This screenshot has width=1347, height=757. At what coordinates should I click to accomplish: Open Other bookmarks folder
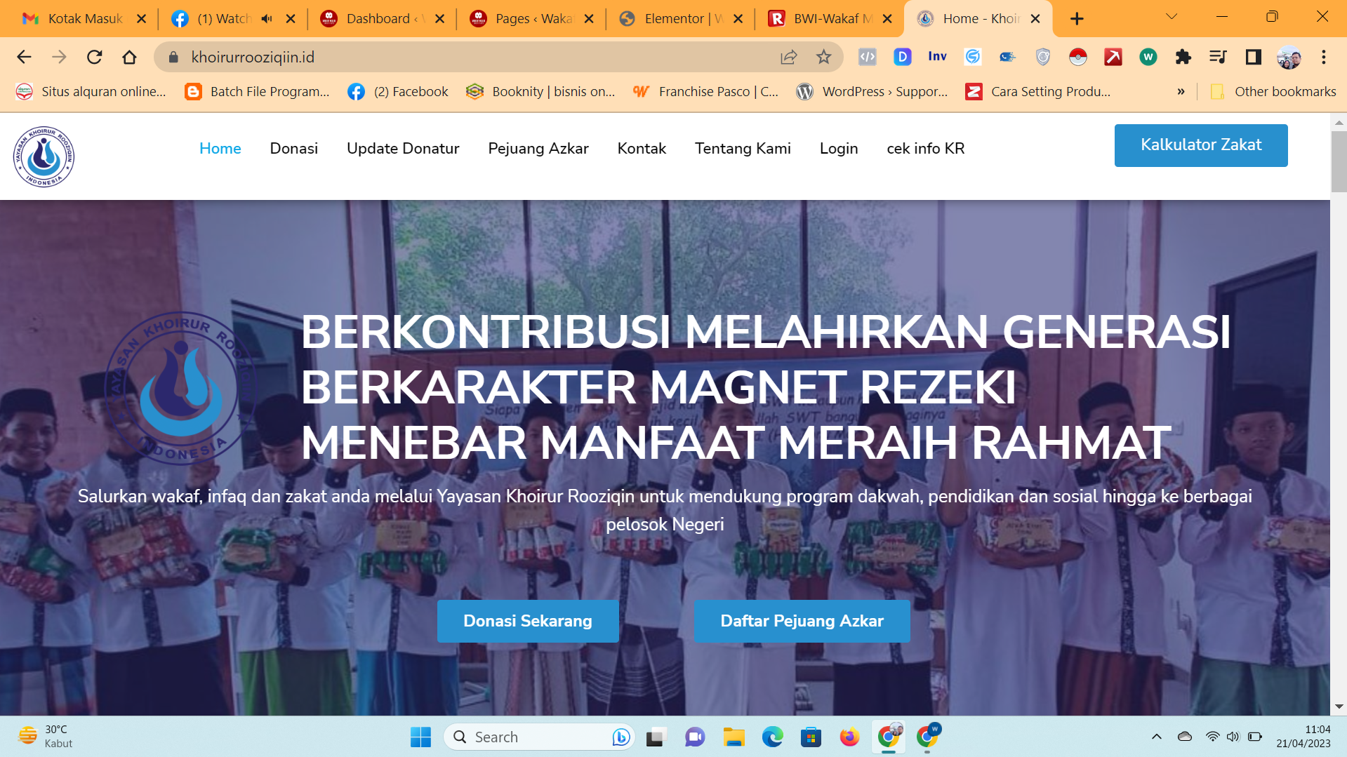tap(1273, 91)
